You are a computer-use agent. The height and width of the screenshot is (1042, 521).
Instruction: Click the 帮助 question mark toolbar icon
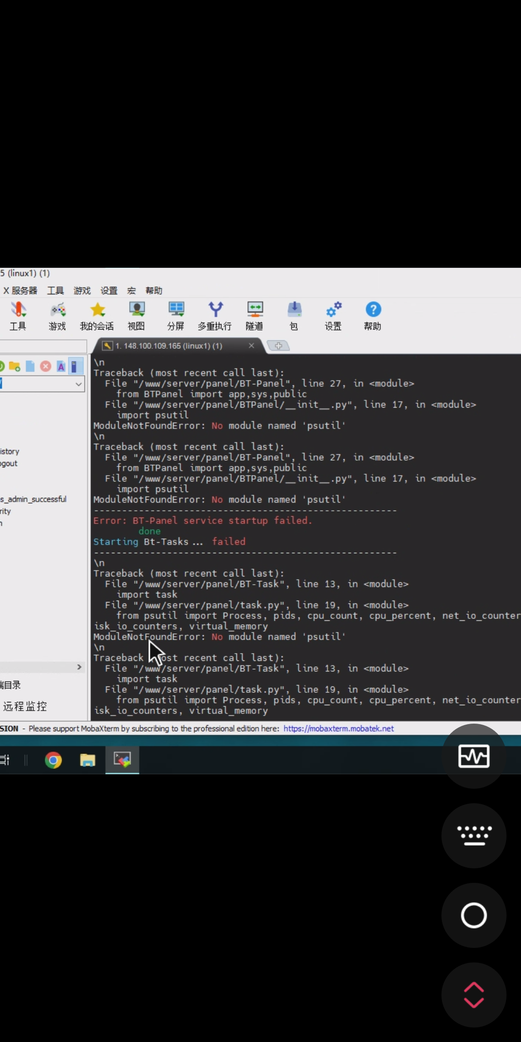(373, 316)
